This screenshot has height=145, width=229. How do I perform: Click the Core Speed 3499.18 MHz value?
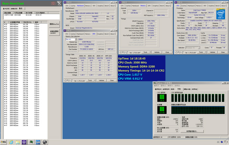pyautogui.click(x=192, y=35)
